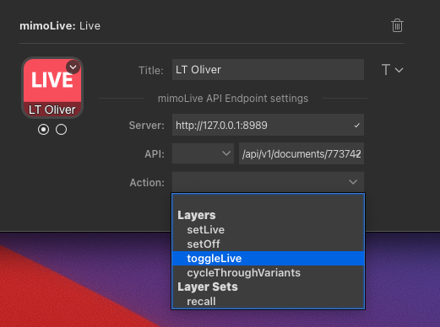Choose recall under Layer Sets

(x=268, y=302)
